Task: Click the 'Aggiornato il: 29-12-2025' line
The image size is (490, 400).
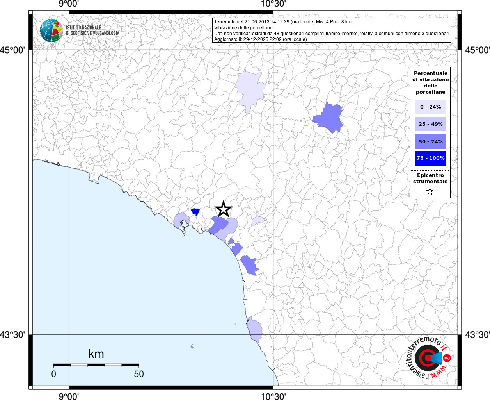Action: pos(261,39)
